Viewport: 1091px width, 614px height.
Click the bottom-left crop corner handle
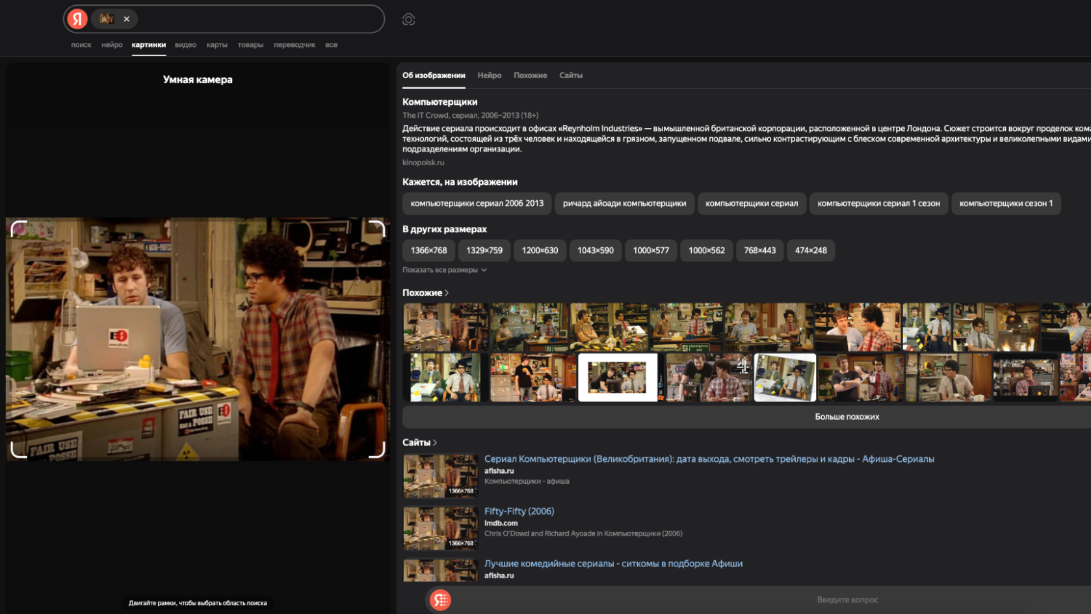(19, 449)
